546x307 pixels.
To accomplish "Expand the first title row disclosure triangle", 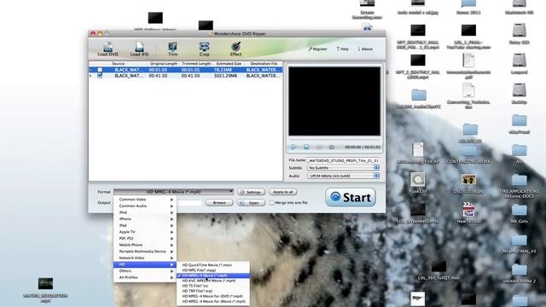I will coord(91,70).
